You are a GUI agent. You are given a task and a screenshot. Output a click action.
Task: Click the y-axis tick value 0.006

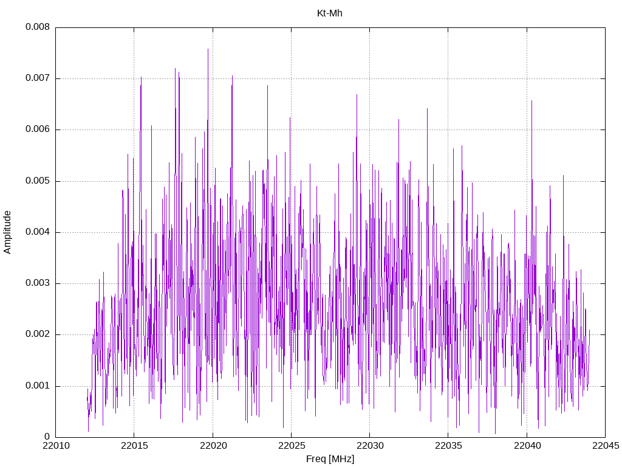point(38,130)
